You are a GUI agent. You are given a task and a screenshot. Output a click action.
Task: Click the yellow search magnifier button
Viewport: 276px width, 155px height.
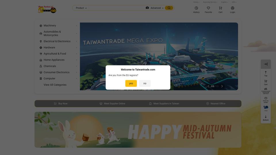coord(169,8)
